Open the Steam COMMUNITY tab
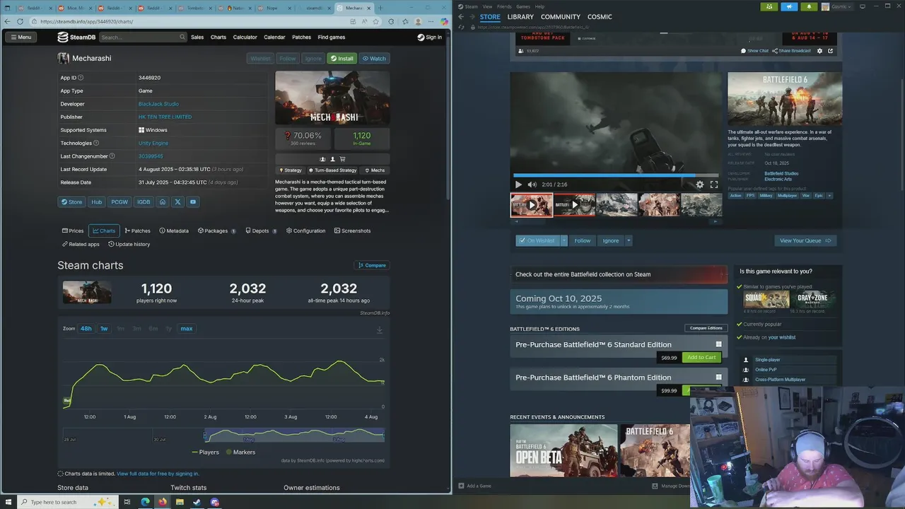The width and height of the screenshot is (905, 509). (x=561, y=16)
